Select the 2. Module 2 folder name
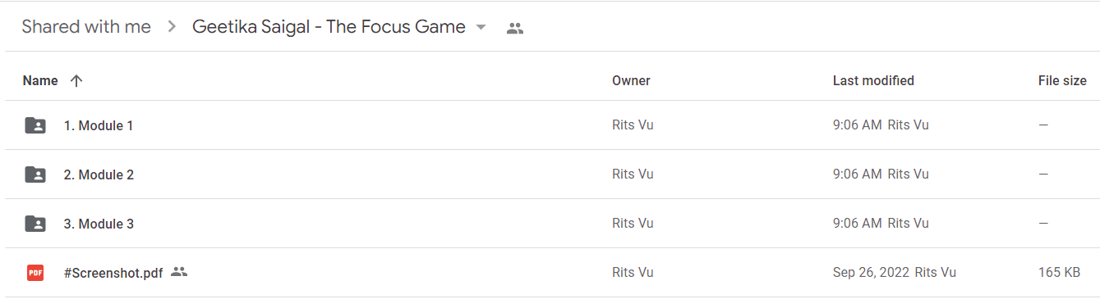Screen dimensions: 1100x299 [x=99, y=174]
